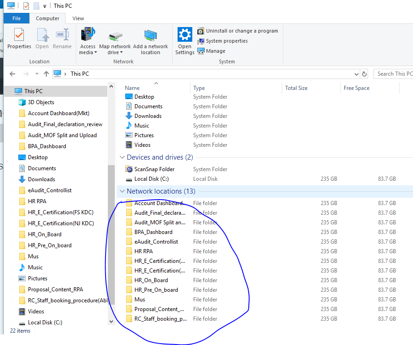Select Downloads folder in file list
The height and width of the screenshot is (345, 413).
(x=148, y=116)
